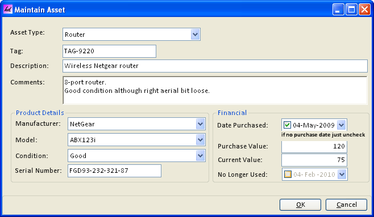374x217 pixels.
Task: Open the No Longer Used date dropdown arrow
Action: (x=342, y=175)
